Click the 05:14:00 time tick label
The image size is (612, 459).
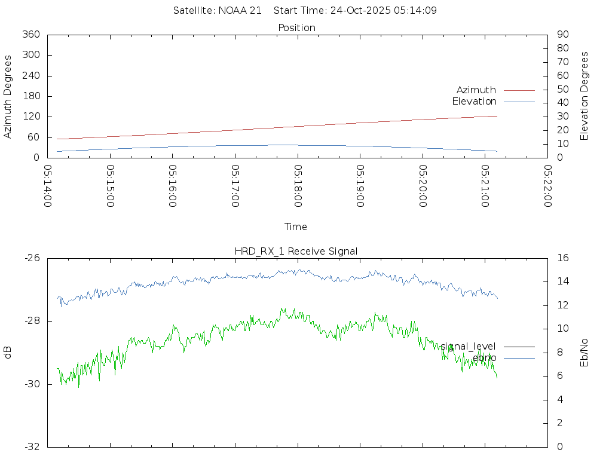point(48,186)
